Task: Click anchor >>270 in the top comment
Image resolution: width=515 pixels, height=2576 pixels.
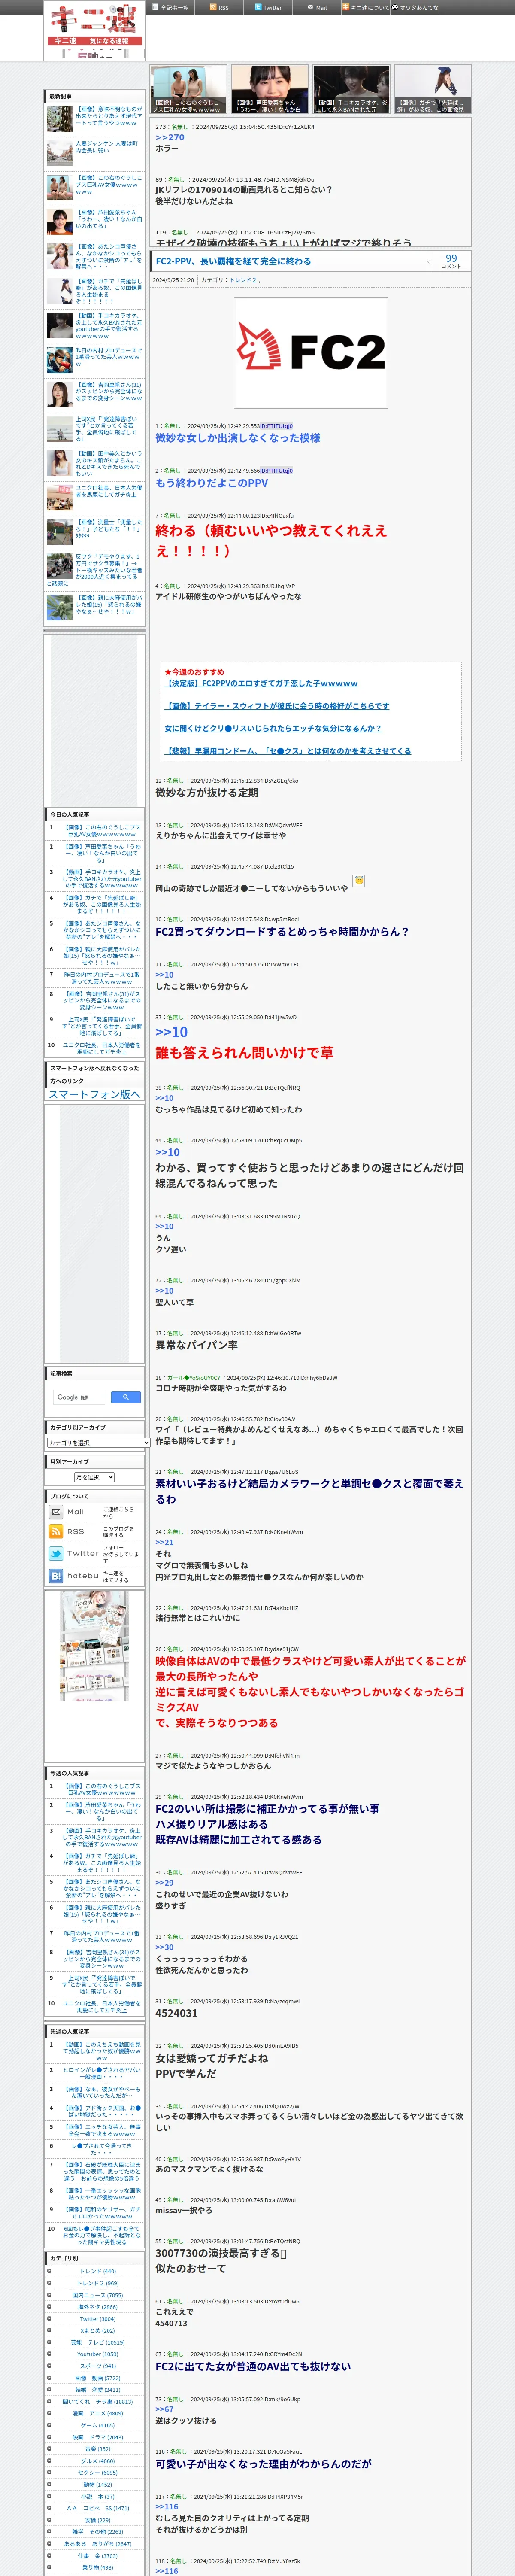Action: pyautogui.click(x=170, y=137)
